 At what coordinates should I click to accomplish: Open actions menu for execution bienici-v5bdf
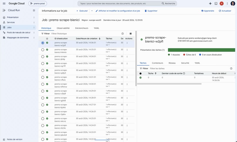pos(127,91)
